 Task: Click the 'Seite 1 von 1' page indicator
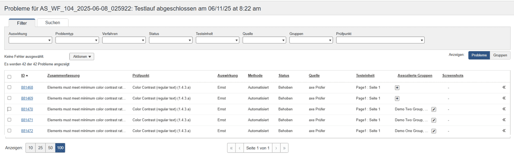pos(258,148)
